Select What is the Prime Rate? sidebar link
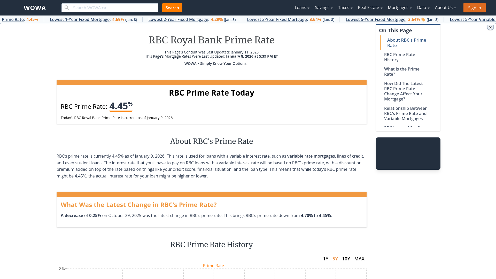Image resolution: width=496 pixels, height=279 pixels. [402, 72]
